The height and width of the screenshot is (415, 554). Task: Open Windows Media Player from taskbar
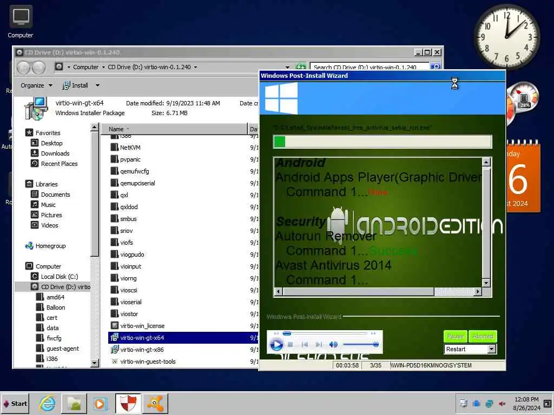100,403
